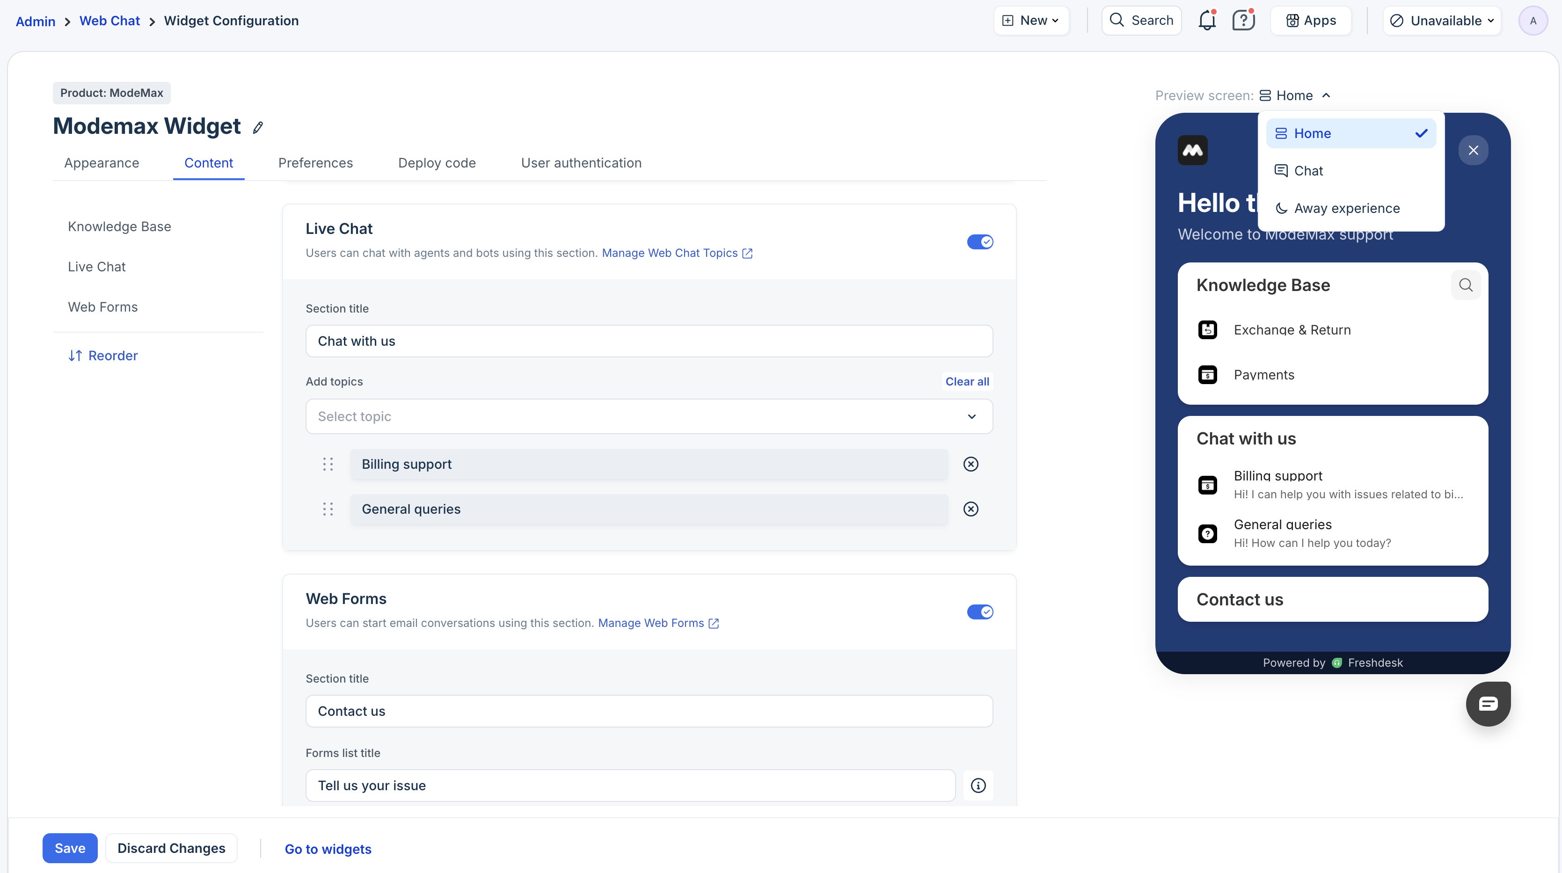The width and height of the screenshot is (1562, 873).
Task: Click the Knowledge Base search icon in preview
Action: (x=1466, y=285)
